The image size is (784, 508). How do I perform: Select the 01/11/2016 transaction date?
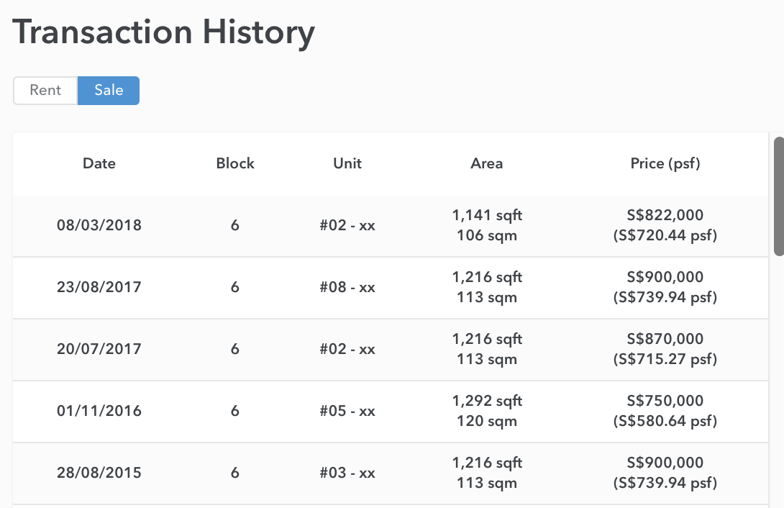point(99,411)
